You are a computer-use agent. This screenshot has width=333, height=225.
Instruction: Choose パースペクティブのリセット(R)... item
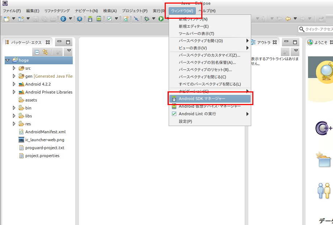click(x=210, y=70)
